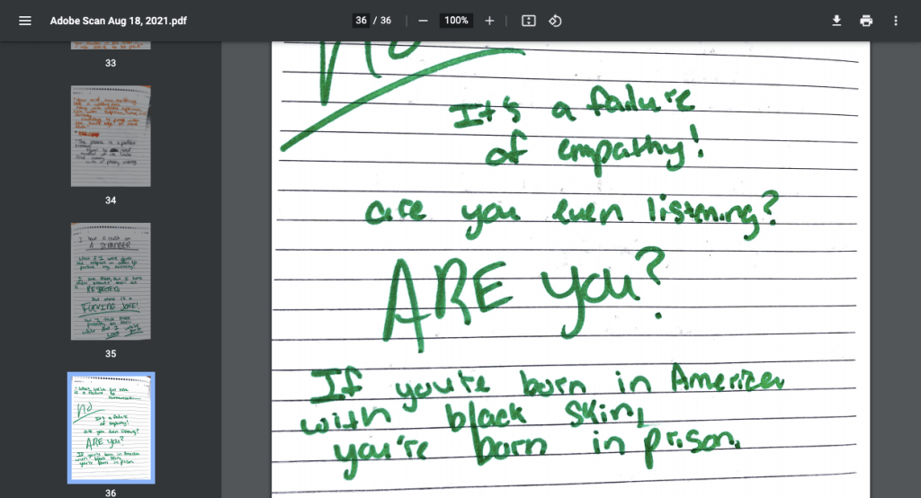Rotate the document counterclockwise
This screenshot has width=921, height=498.
coord(555,21)
